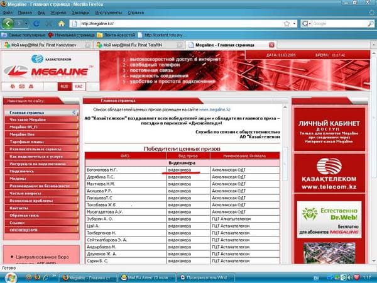Viewport: 377px width, 283px height.
Task: Open the Вид menu
Action: [x=41, y=13]
